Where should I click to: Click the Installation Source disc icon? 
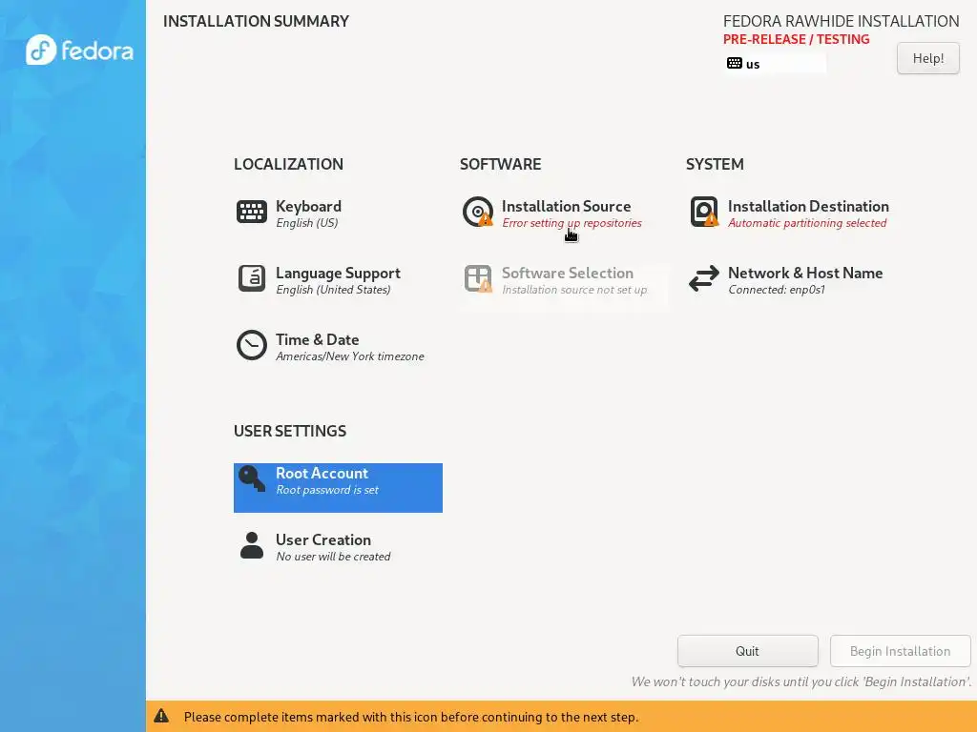478,212
